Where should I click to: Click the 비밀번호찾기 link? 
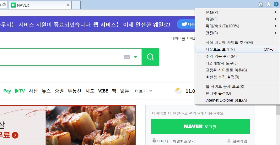click(x=184, y=141)
